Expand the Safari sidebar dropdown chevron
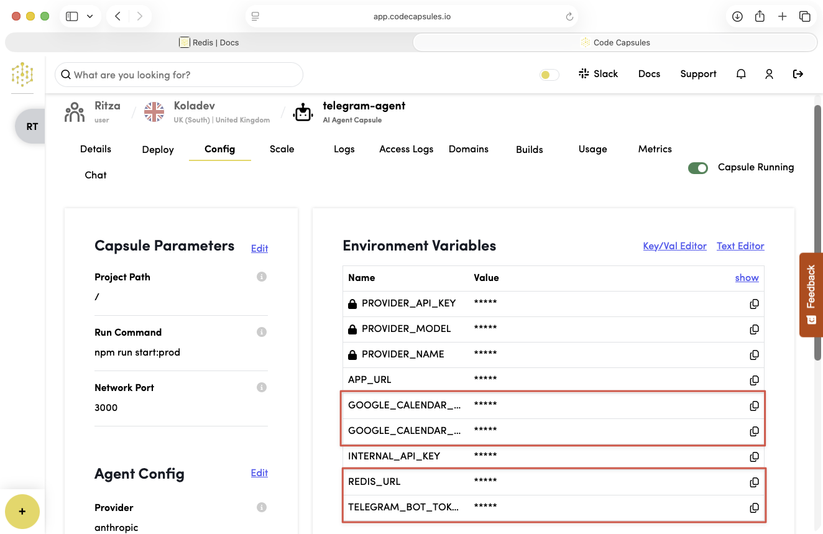This screenshot has width=823, height=534. point(90,17)
